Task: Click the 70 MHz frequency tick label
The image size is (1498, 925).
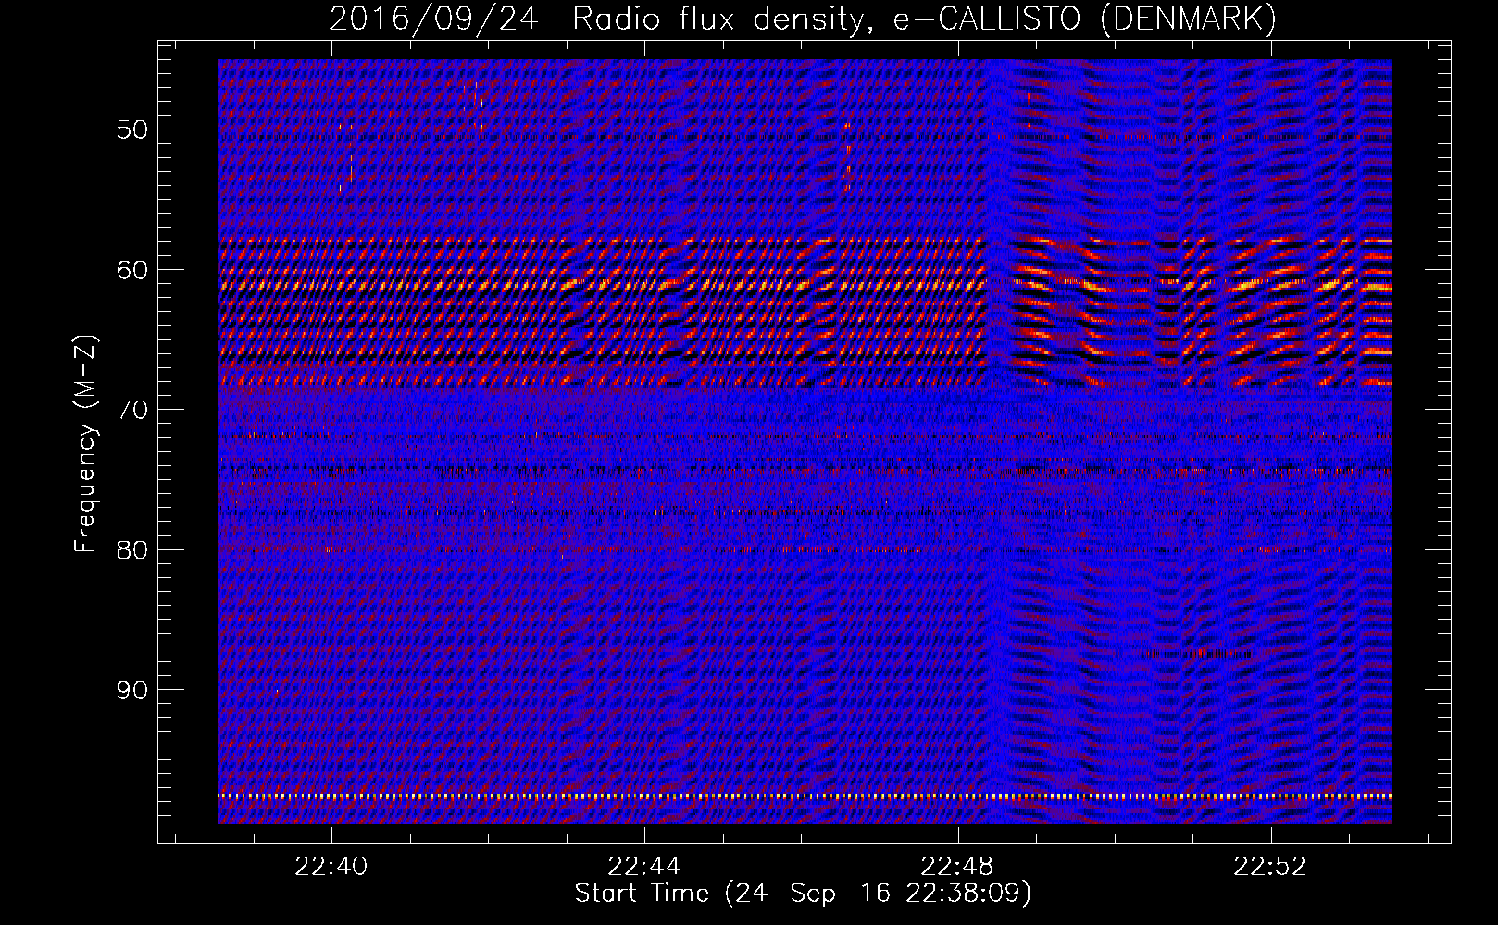Action: pos(131,410)
